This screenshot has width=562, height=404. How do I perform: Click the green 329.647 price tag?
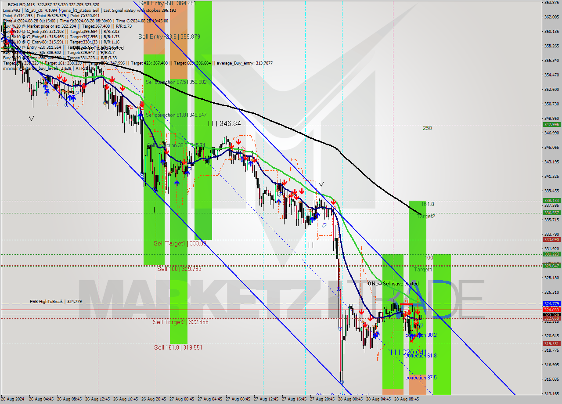coord(551,266)
